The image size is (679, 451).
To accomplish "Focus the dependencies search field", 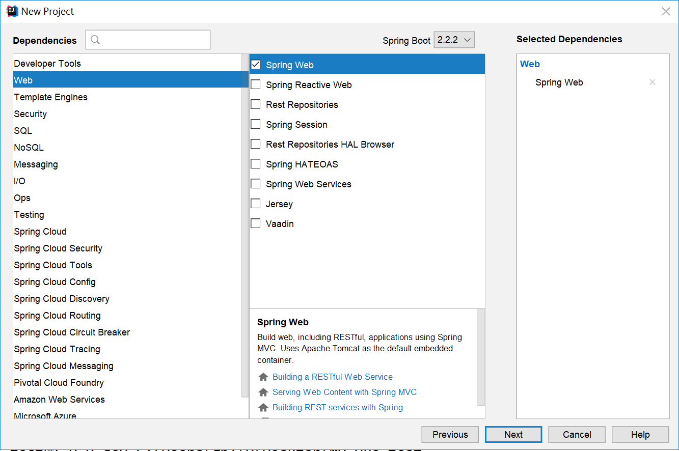I will pos(148,40).
